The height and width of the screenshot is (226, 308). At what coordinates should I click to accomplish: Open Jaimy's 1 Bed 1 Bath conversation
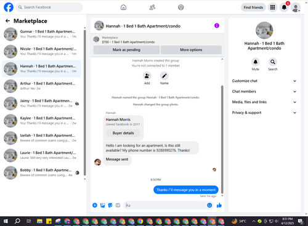pyautogui.click(x=41, y=103)
